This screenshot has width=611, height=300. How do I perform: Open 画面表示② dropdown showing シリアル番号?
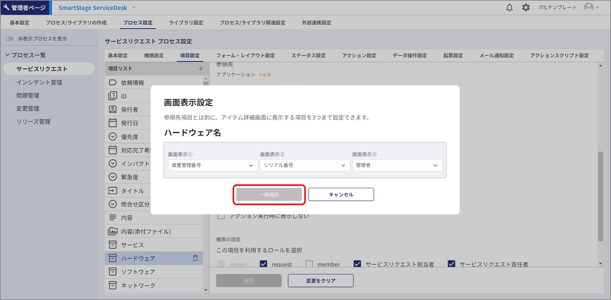pyautogui.click(x=305, y=165)
